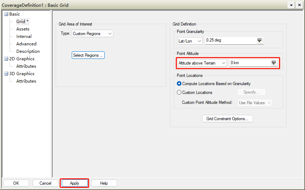Image resolution: width=305 pixels, height=190 pixels.
Task: Open the Lat/Lon granularity dropdown
Action: (x=190, y=41)
